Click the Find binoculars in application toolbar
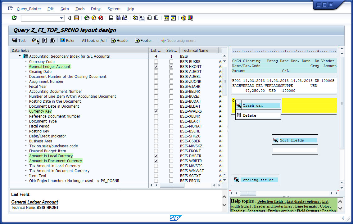The height and width of the screenshot is (224, 353). 45,40
